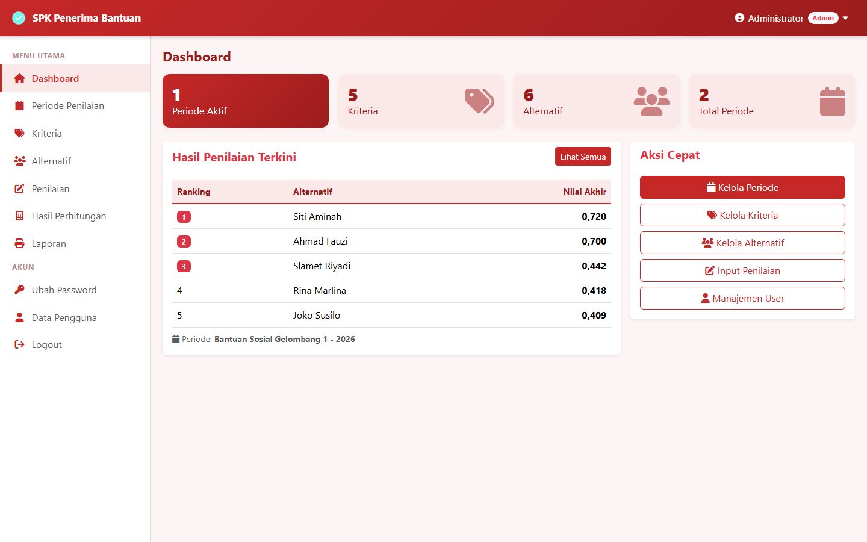The image size is (867, 542).
Task: Click the Kelola Periode button
Action: click(x=742, y=187)
